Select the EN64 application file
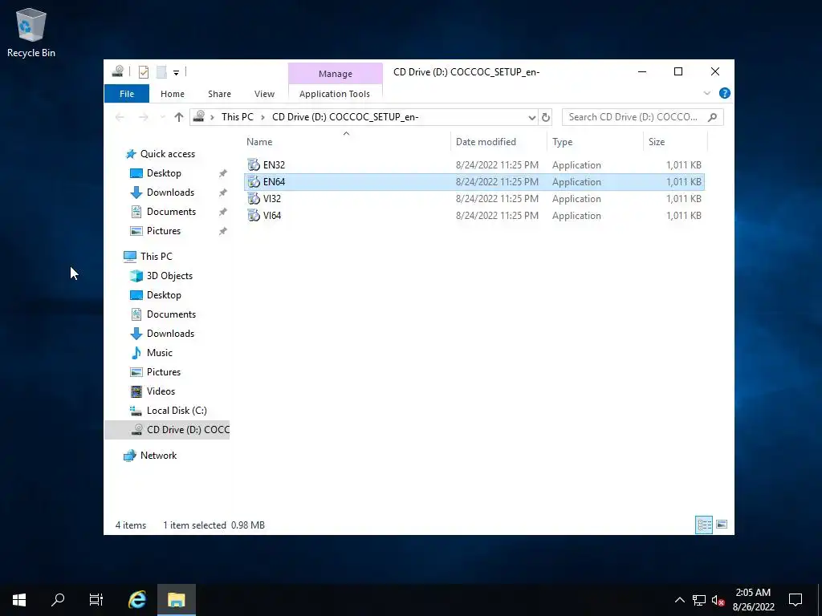This screenshot has height=616, width=822. point(474,182)
